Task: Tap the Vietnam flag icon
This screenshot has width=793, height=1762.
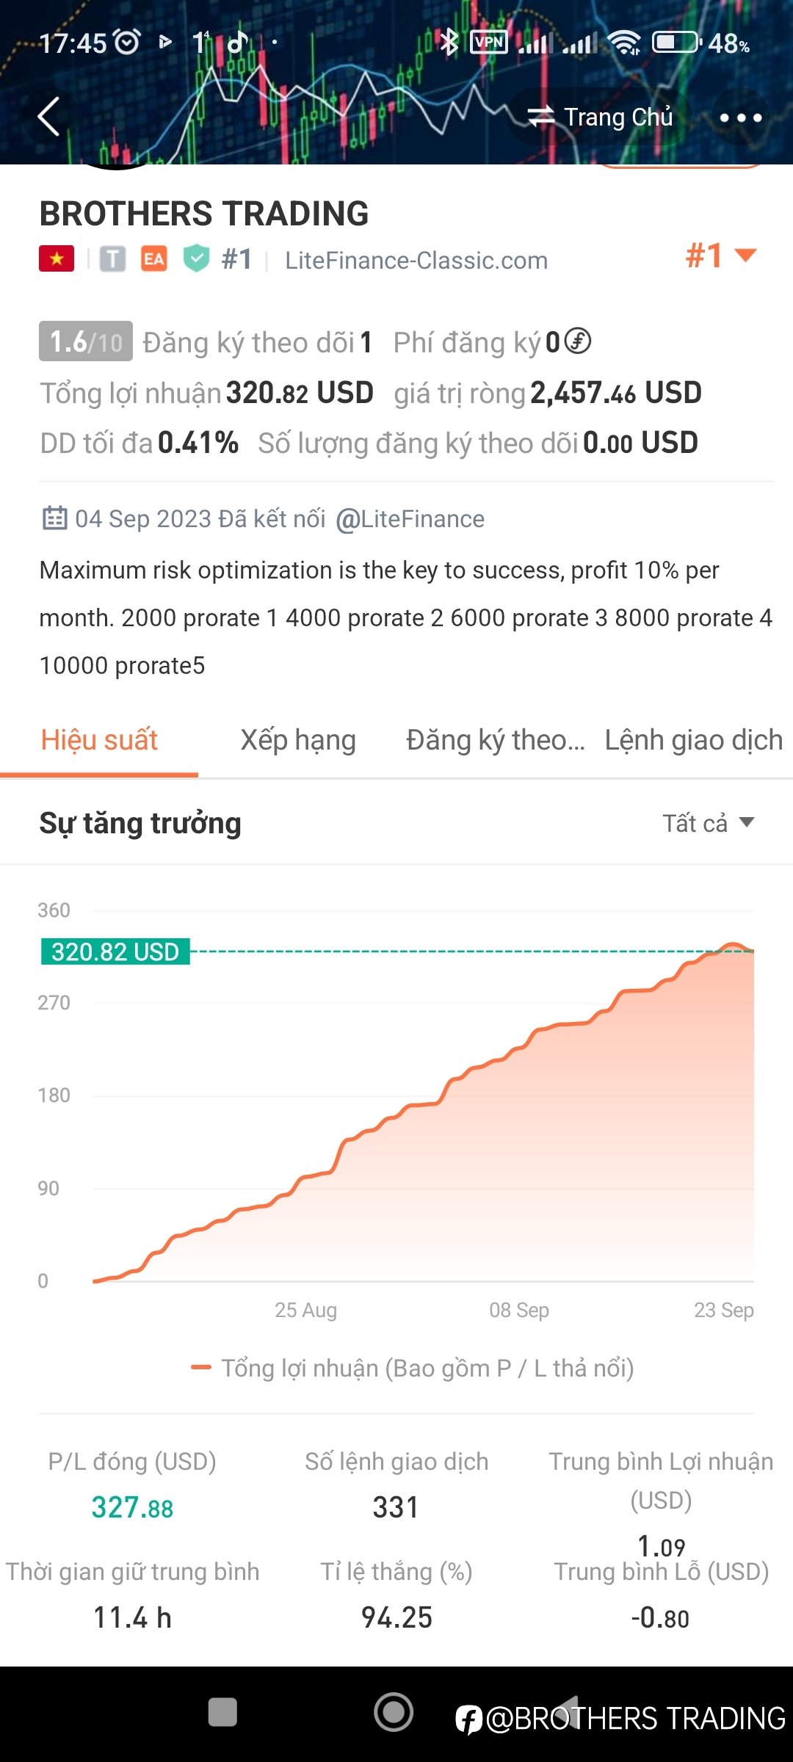Action: click(x=57, y=258)
